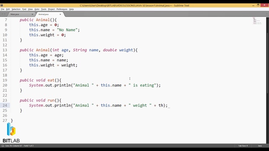269x151 pixels.
Task: Open the View menu
Action: click(30, 9)
